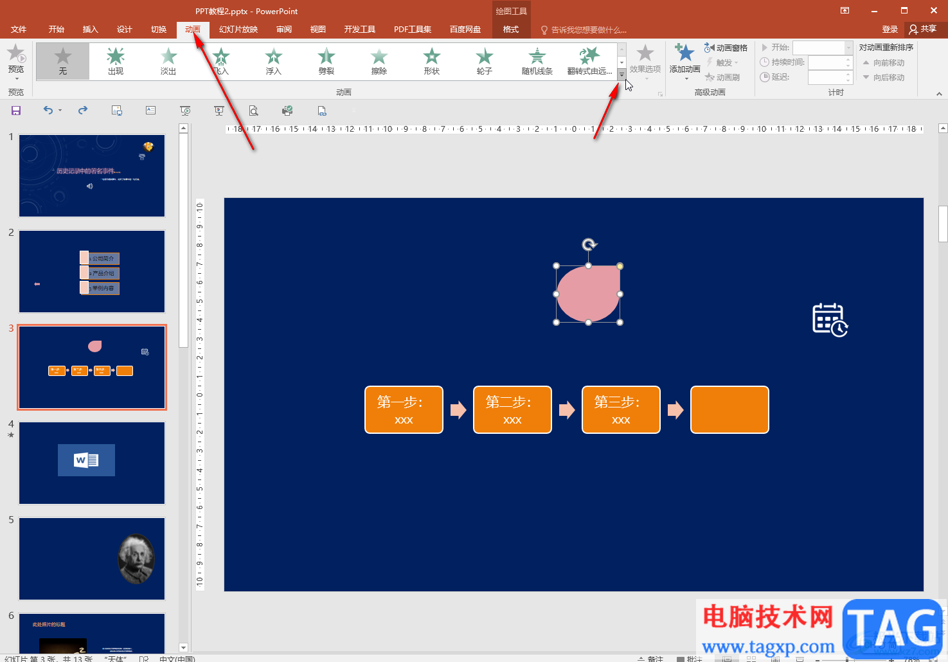Switch to the 插入 (Insert) tab
948x662 pixels.
coord(91,30)
